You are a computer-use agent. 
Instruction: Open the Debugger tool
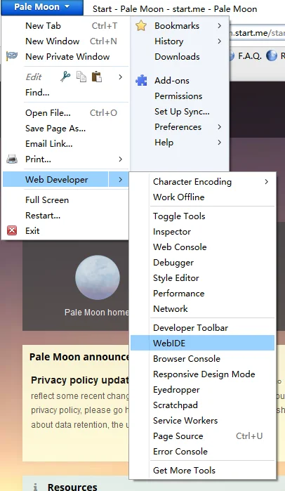(202, 263)
